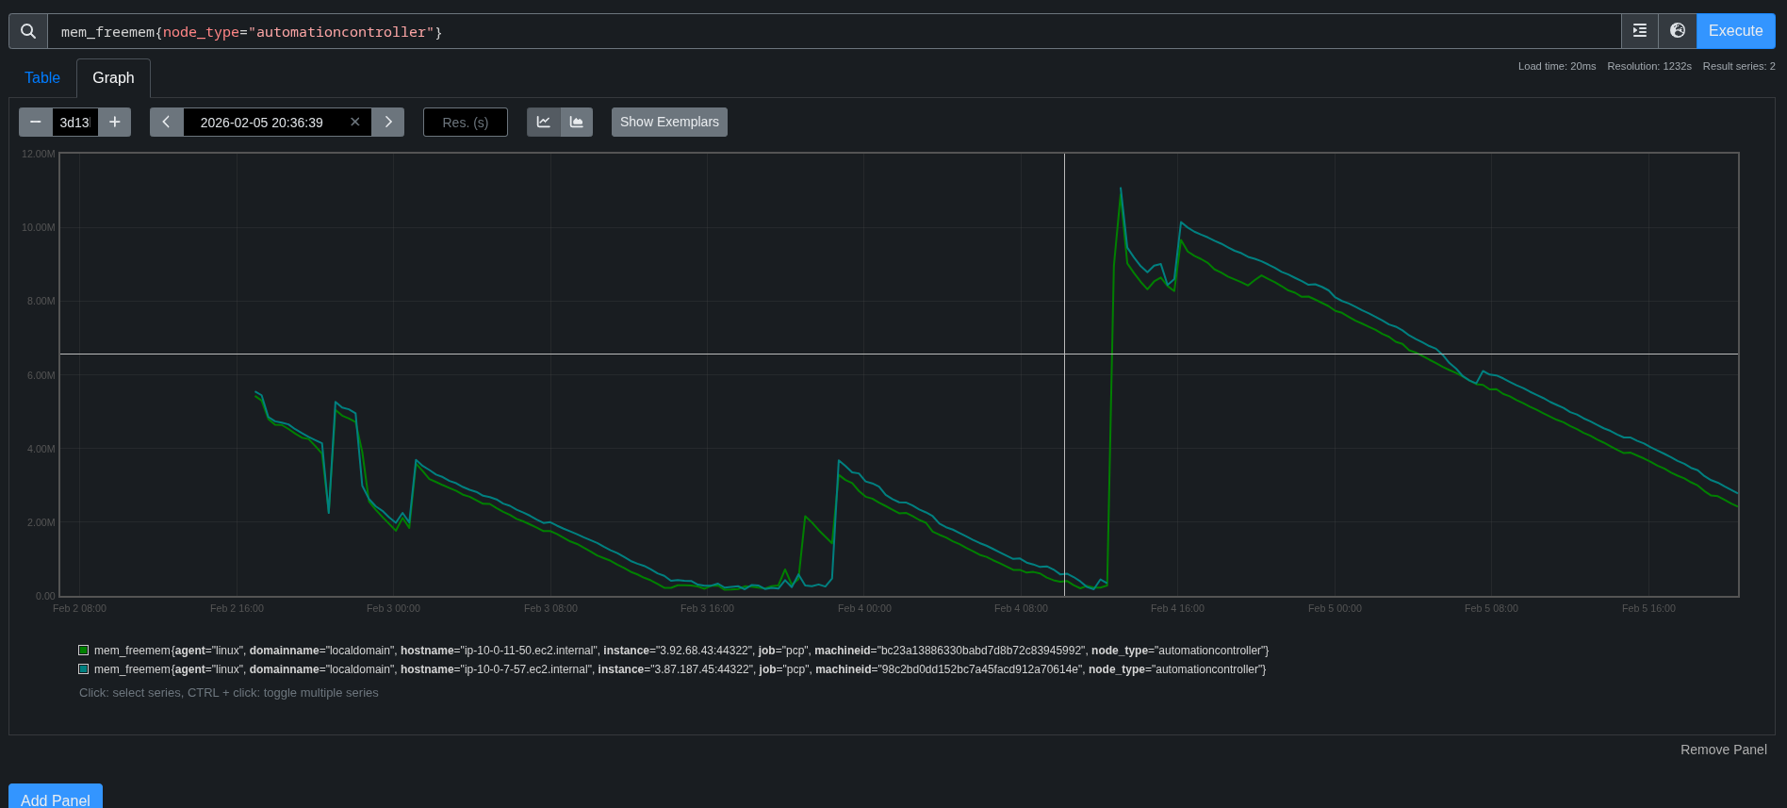Click the Result series: 2 stat

[x=1739, y=66]
